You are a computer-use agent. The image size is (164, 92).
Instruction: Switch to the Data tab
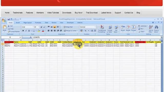46,23
